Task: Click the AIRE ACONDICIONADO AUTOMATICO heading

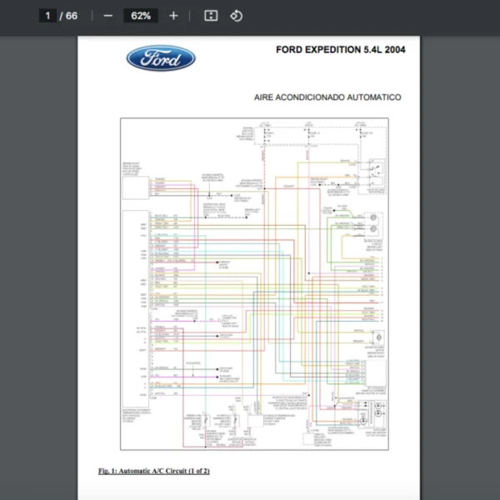Action: (x=327, y=97)
